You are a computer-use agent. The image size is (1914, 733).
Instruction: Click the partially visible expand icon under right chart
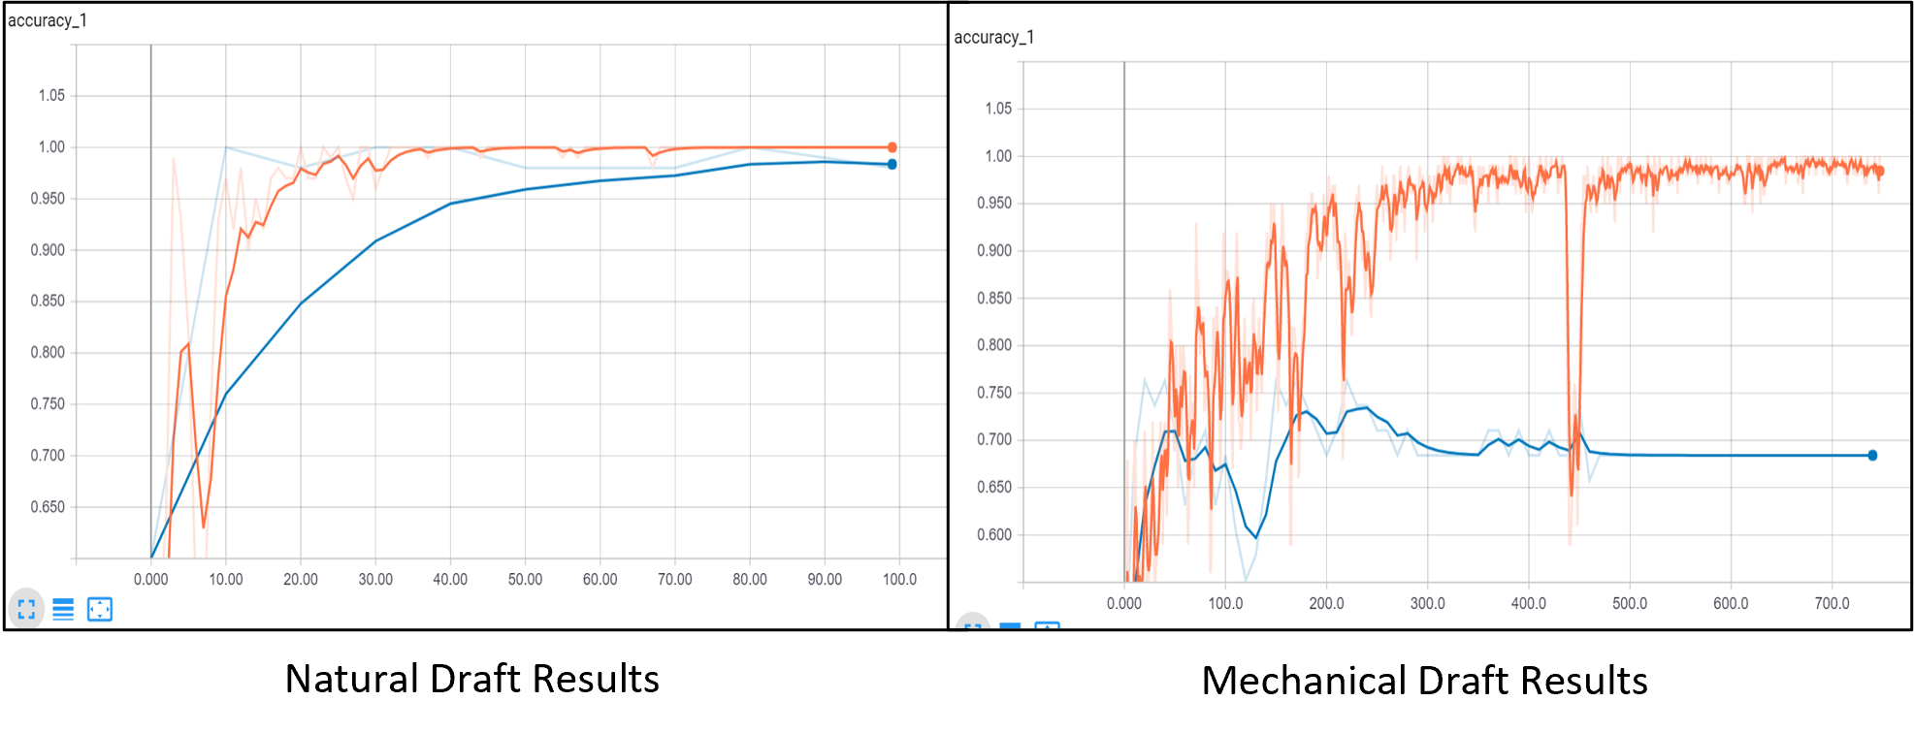point(972,624)
